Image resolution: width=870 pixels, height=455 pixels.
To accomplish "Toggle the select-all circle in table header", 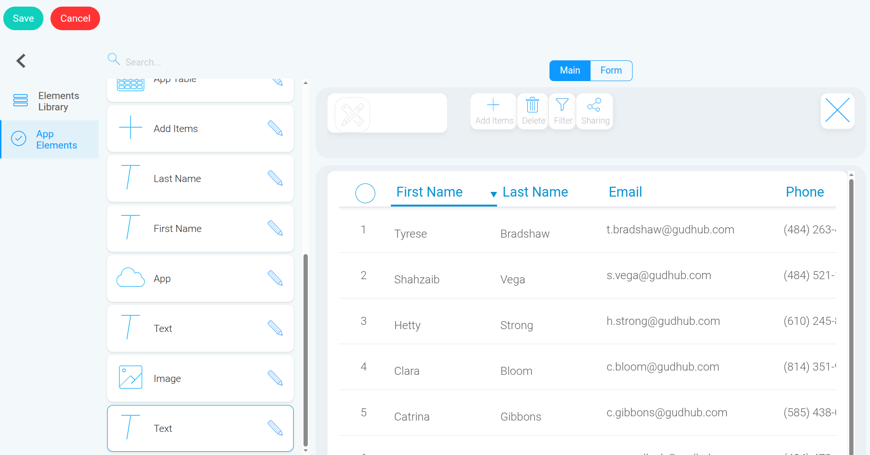I will pos(365,193).
